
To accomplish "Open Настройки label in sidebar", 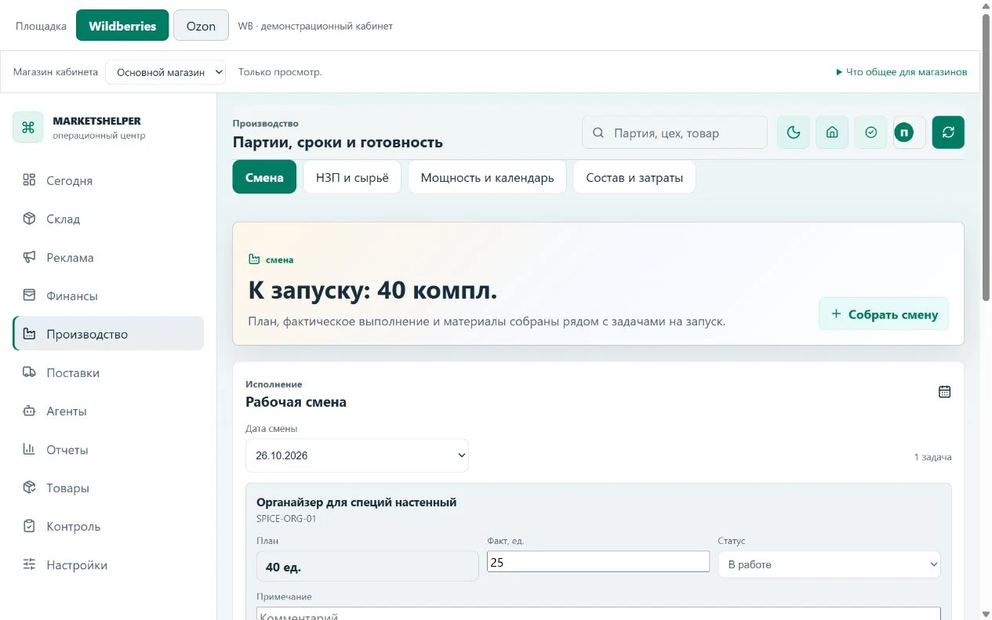I will coord(77,564).
